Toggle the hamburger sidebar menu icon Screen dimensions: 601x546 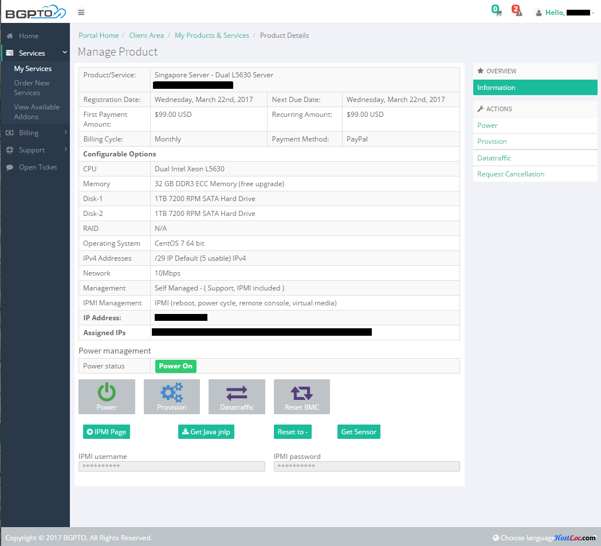[81, 12]
